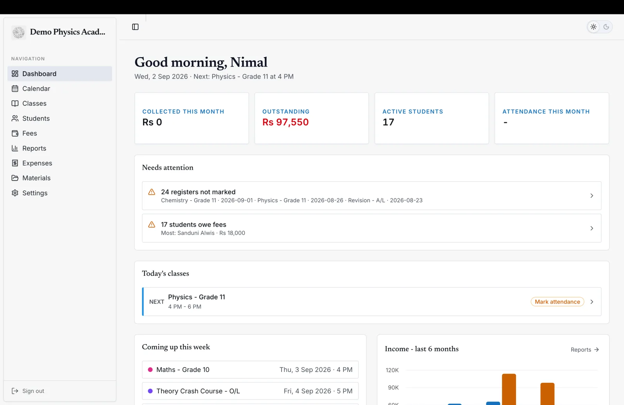Click the Calendar icon in sidebar

(15, 88)
